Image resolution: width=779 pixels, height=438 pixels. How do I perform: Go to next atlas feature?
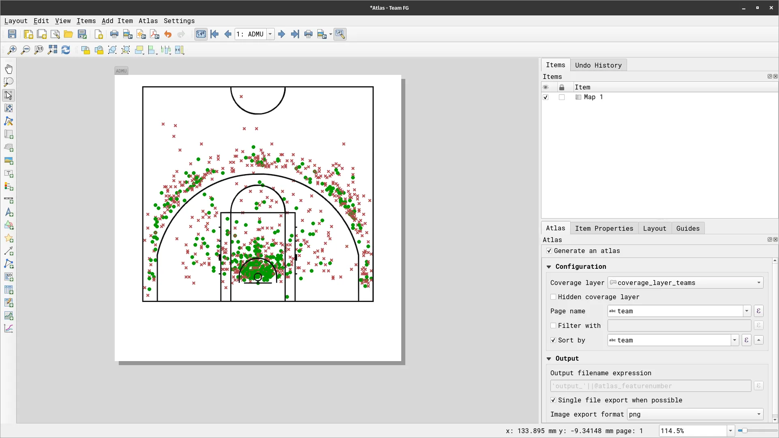coord(282,34)
